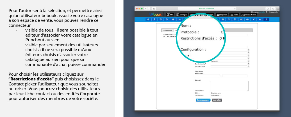Open the Corporate menu

pos(222,15)
